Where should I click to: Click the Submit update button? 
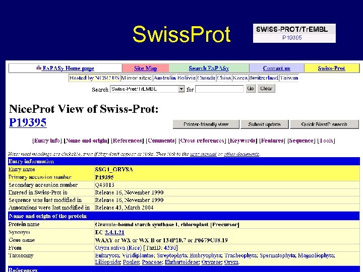(264, 124)
